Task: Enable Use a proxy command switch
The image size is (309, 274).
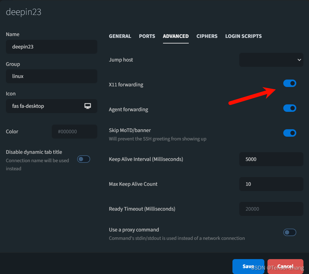Action: (290, 232)
